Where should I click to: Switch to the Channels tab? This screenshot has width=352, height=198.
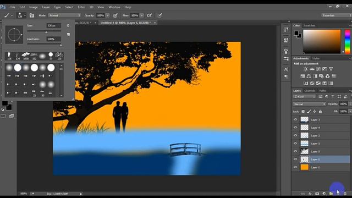point(310,91)
